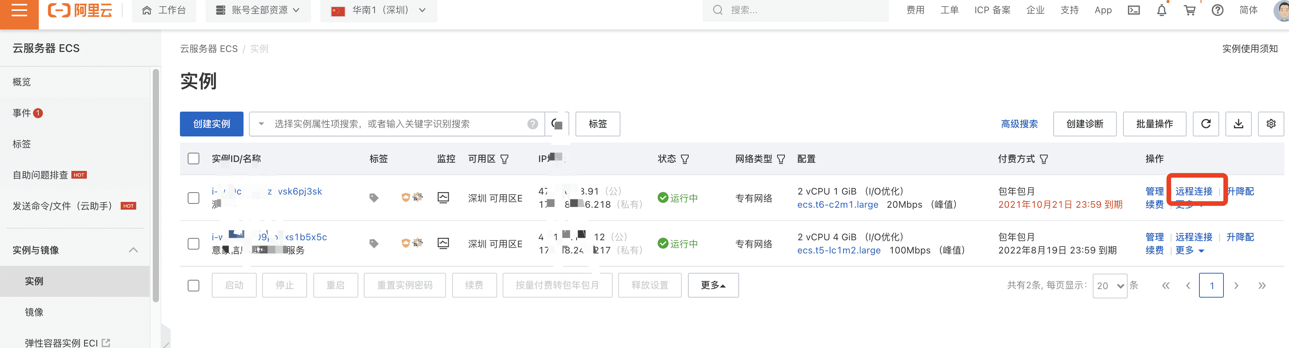Open the shopping cart icon
The width and height of the screenshot is (1289, 348).
tap(1189, 10)
